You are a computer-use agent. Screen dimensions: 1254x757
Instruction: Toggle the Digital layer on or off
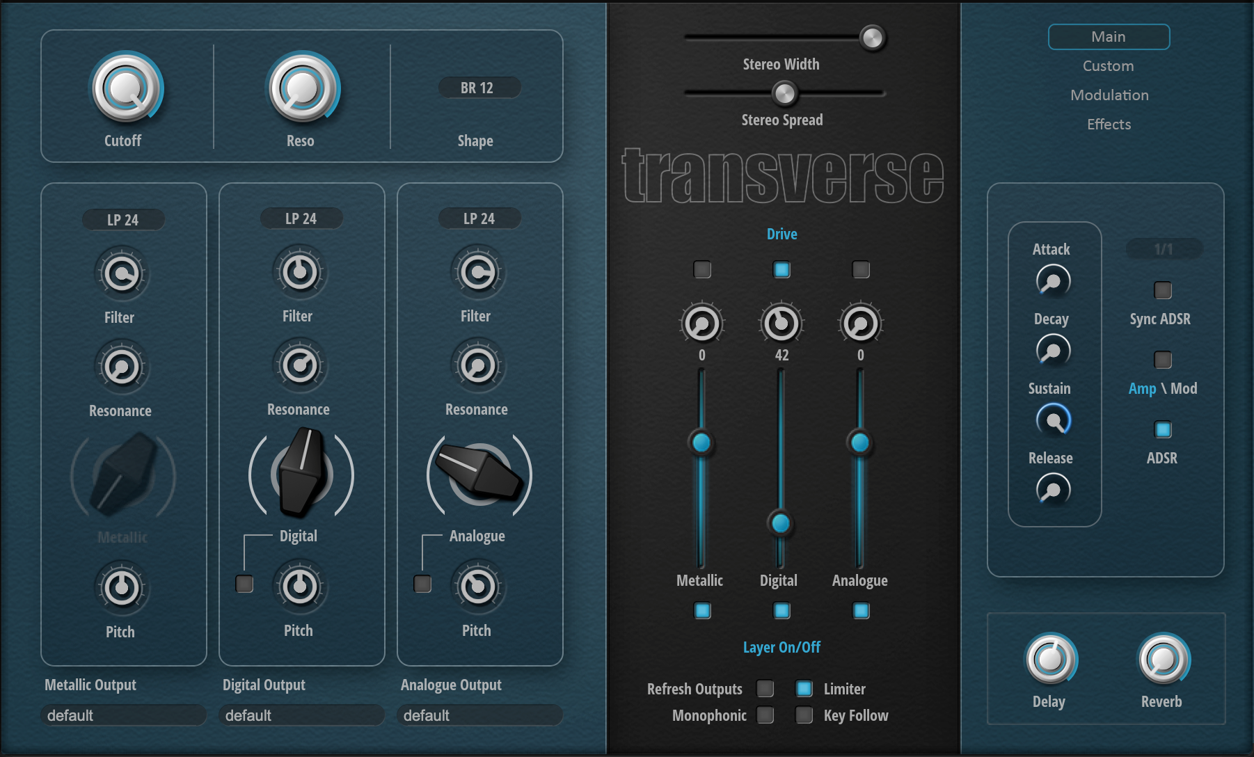[781, 610]
